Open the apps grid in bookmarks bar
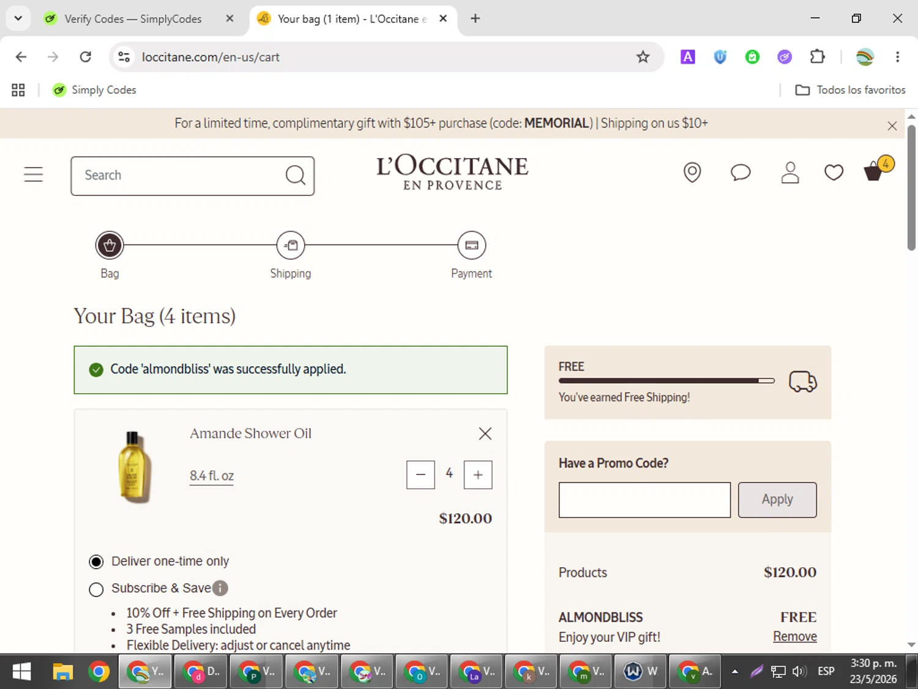The width and height of the screenshot is (918, 689). (x=18, y=90)
